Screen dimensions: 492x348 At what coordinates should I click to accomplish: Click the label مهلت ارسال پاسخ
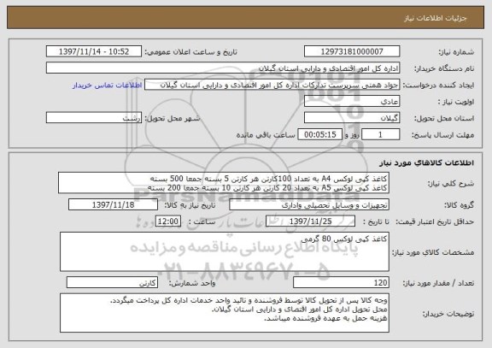[x=442, y=135]
